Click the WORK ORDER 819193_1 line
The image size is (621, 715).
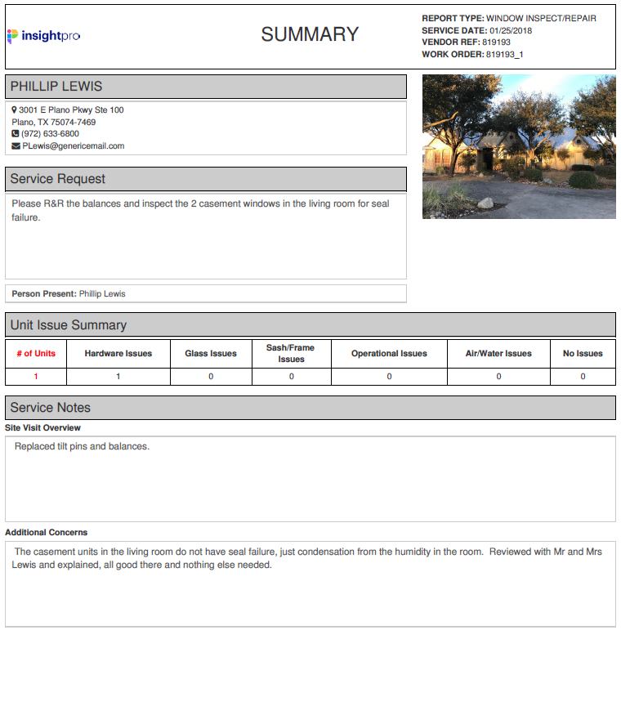pyautogui.click(x=472, y=54)
